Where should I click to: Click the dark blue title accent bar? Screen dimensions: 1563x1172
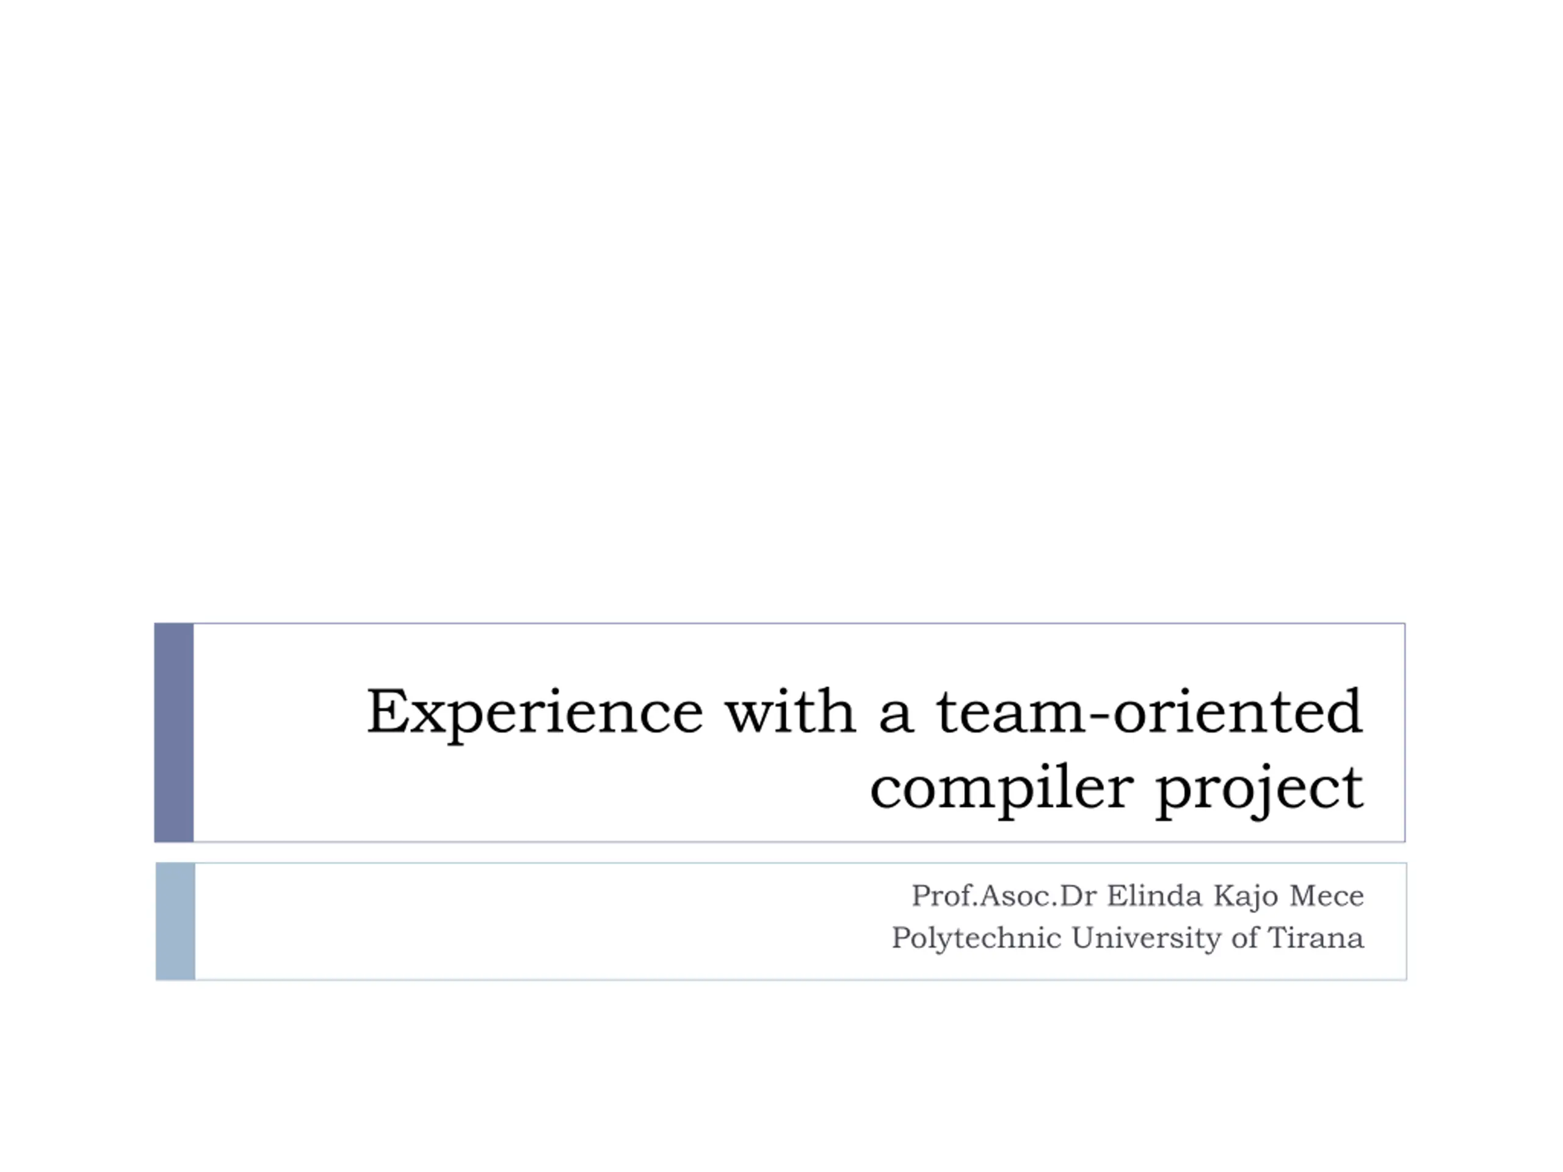coord(174,733)
